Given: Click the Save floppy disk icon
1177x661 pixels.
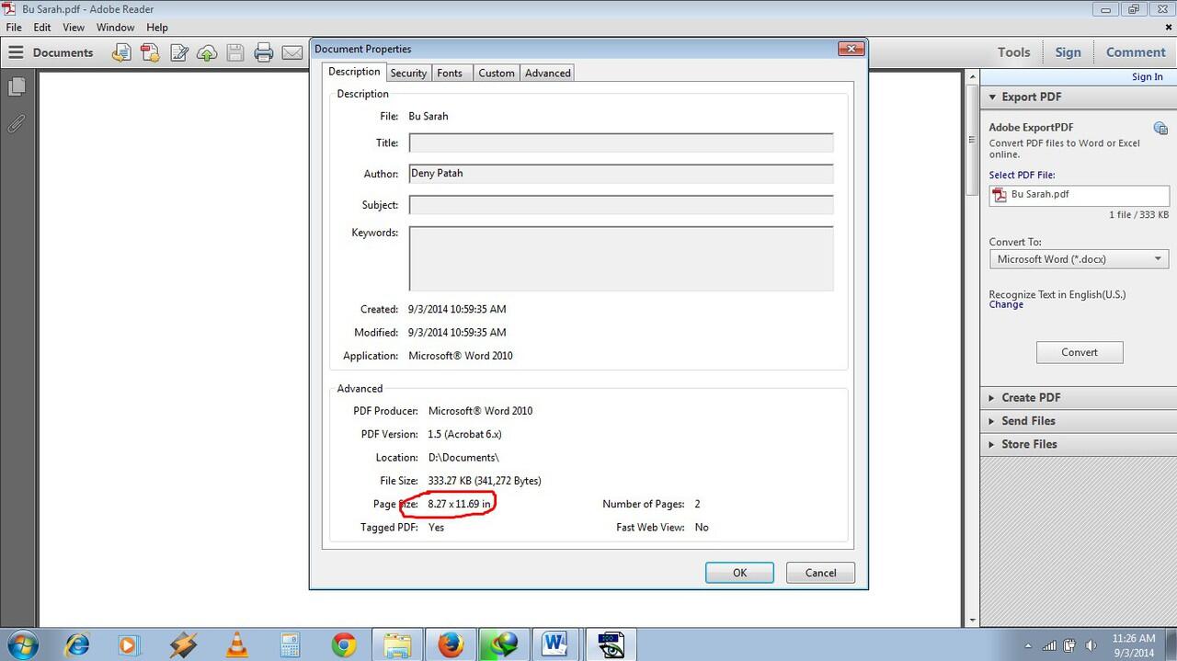Looking at the screenshot, I should pos(234,52).
